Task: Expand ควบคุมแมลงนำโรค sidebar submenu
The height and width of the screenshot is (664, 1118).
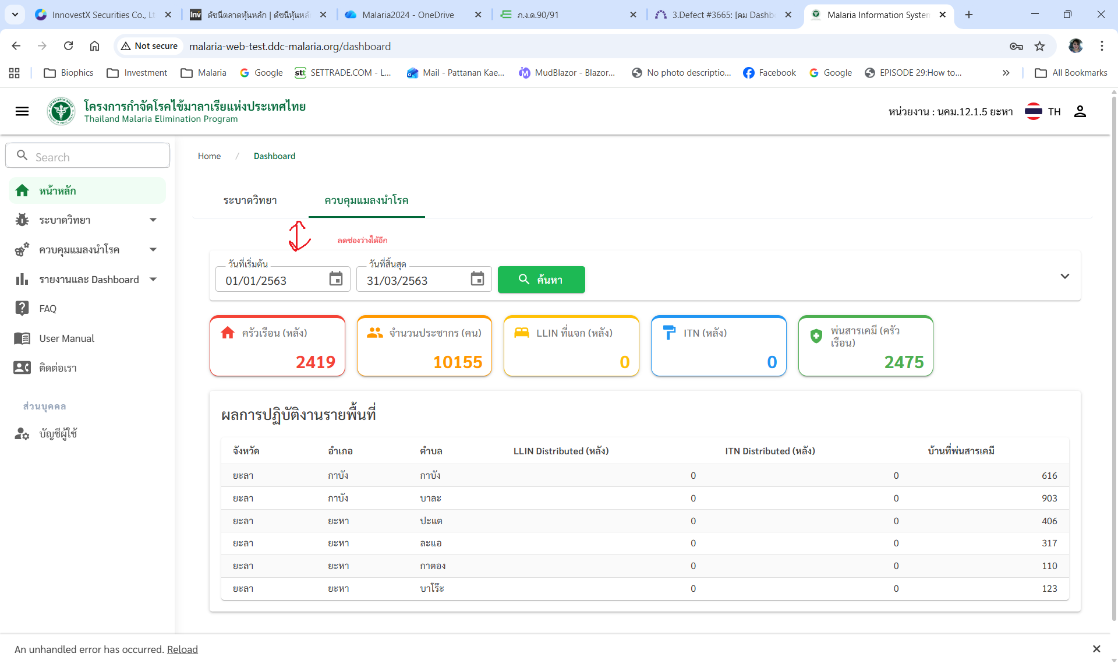Action: pos(153,250)
